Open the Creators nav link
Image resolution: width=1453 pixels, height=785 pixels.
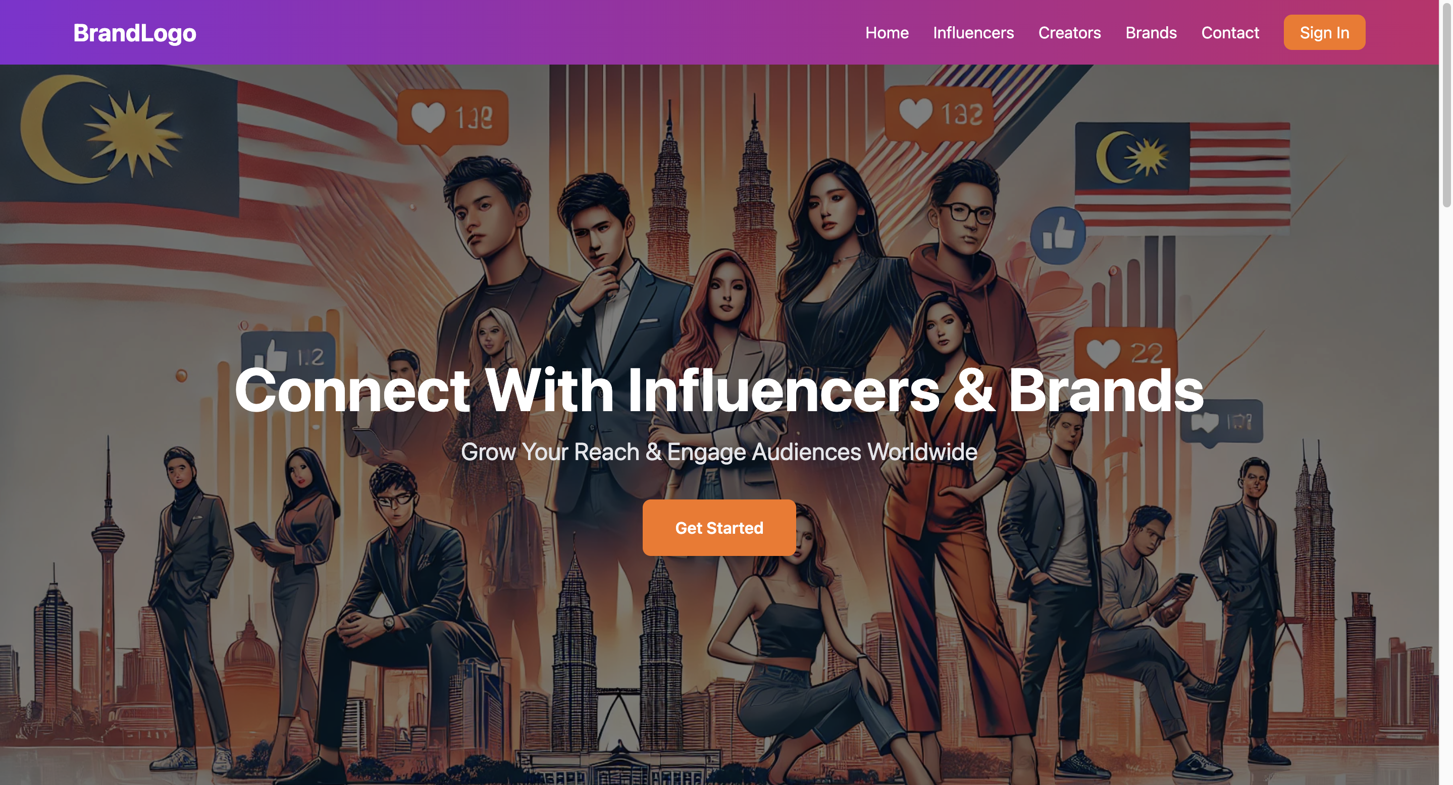coord(1069,33)
